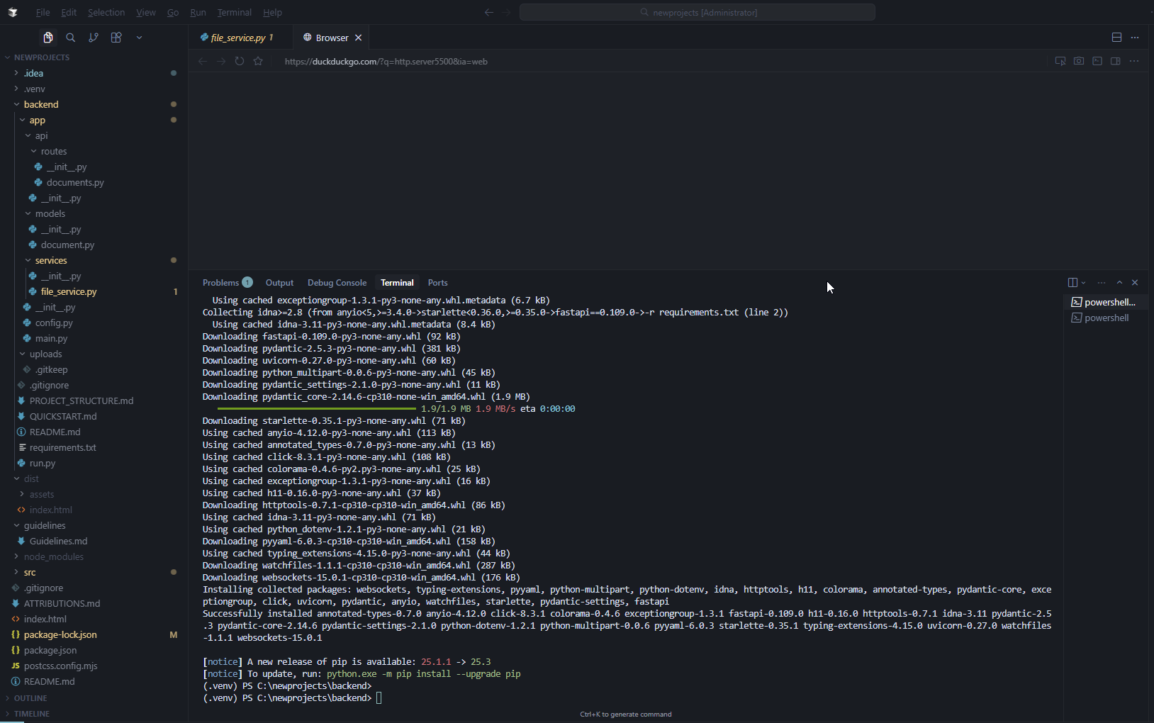Expand the src folder
The image size is (1154, 723).
30,572
